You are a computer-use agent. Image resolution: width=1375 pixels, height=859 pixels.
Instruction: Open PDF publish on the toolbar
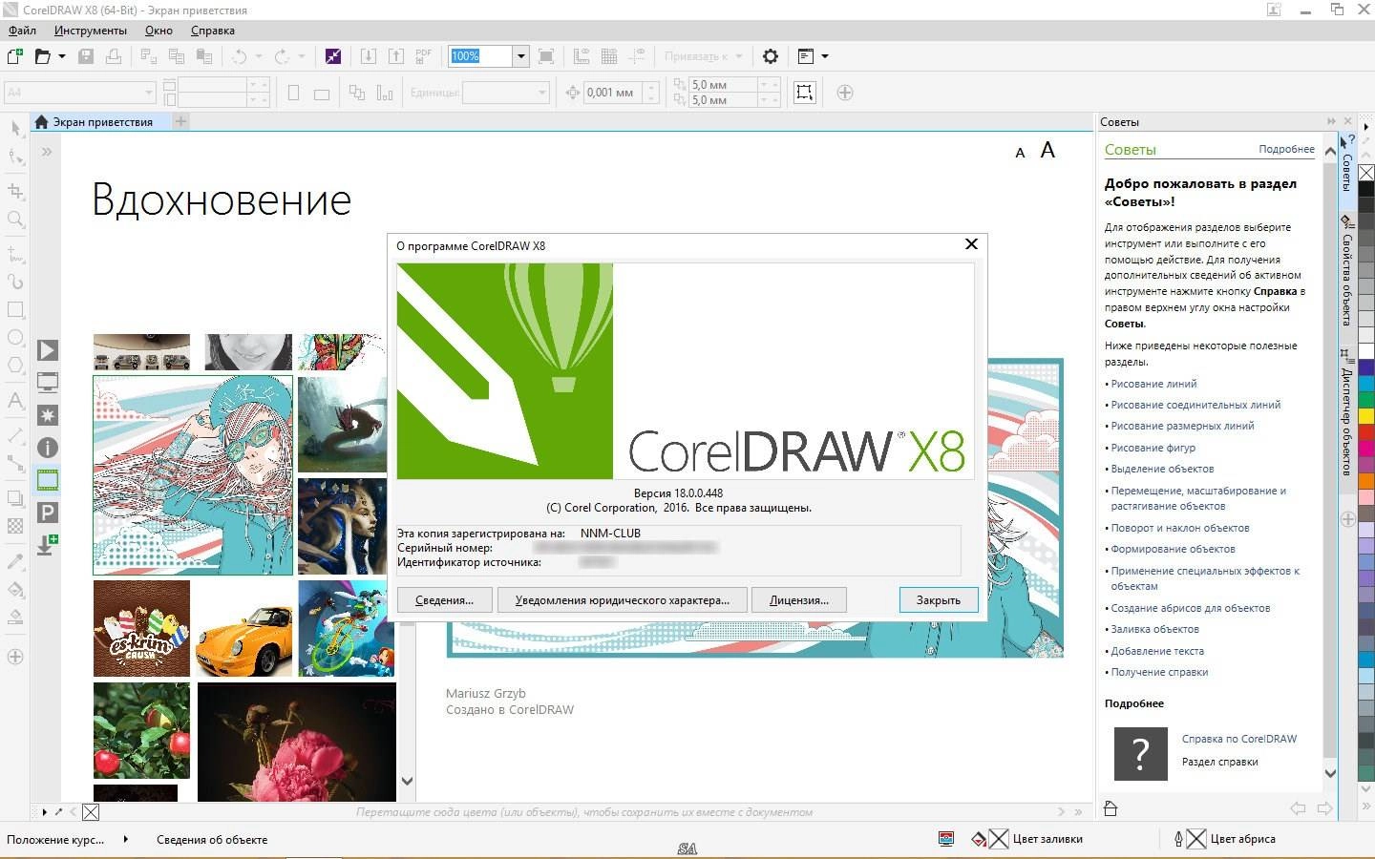click(423, 55)
